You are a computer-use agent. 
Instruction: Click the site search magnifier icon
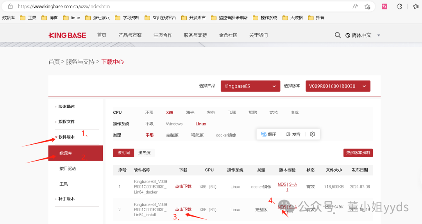[x=338, y=35]
